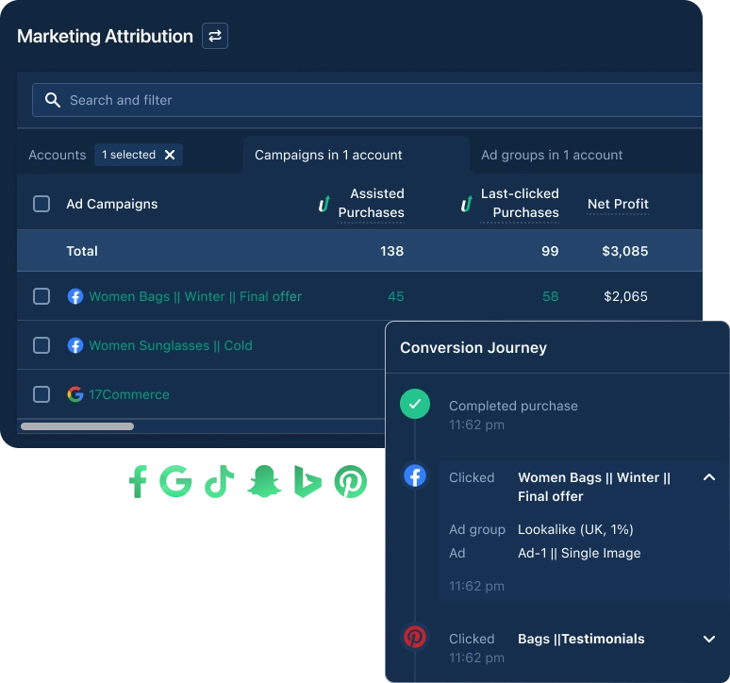Open the Ad groups in 1 account tab
The width and height of the screenshot is (730, 683).
pyautogui.click(x=552, y=155)
